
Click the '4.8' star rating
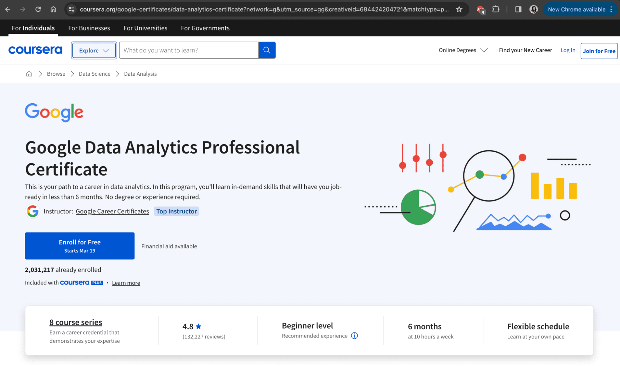(192, 326)
